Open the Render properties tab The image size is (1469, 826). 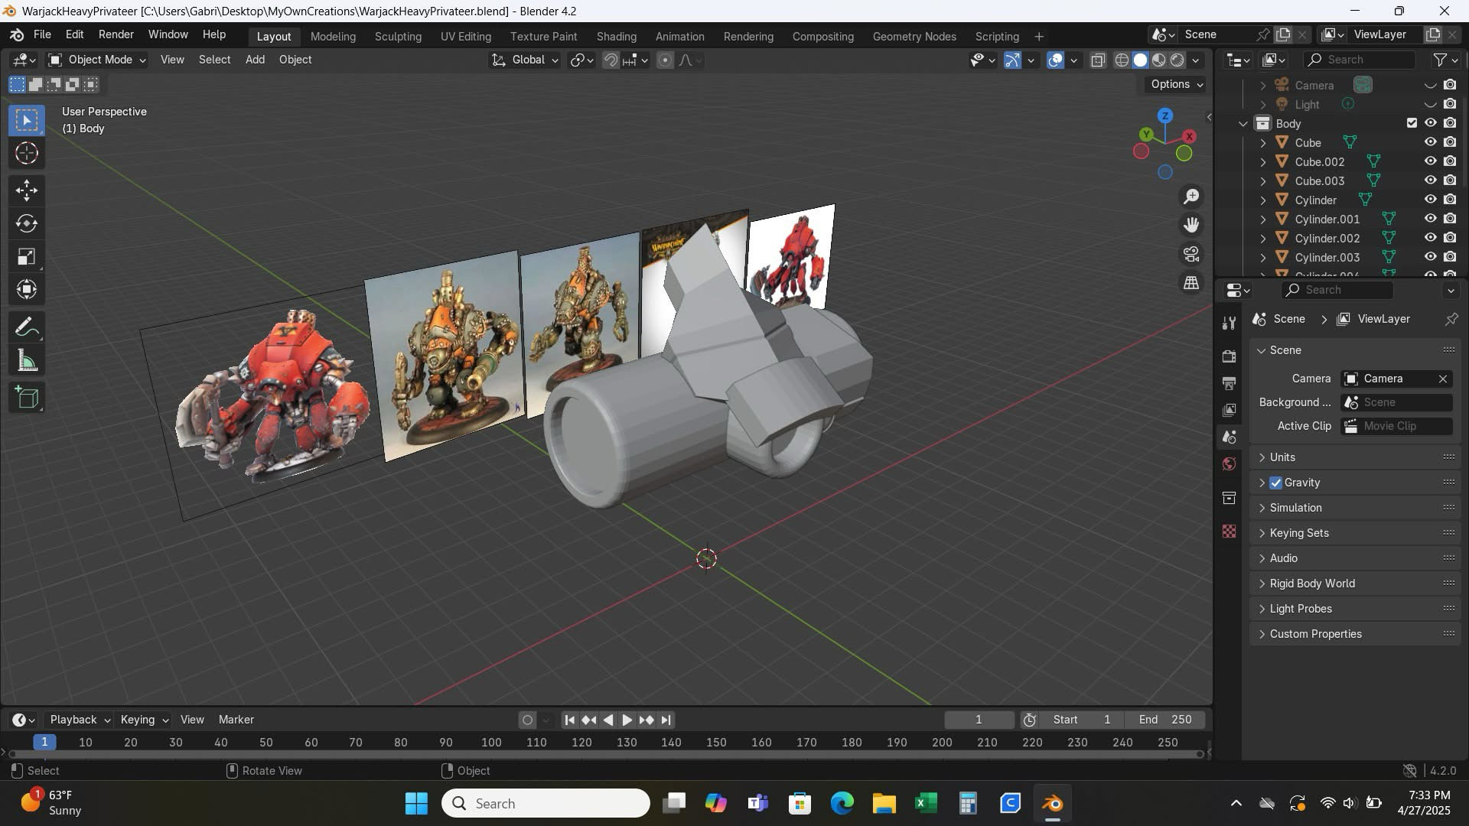tap(1229, 356)
